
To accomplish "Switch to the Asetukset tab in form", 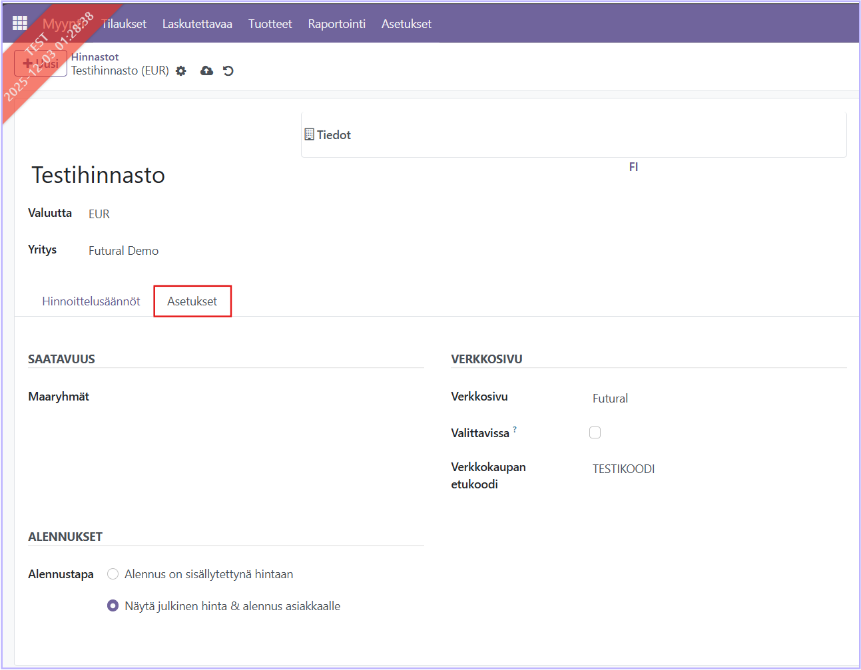I will (x=192, y=301).
